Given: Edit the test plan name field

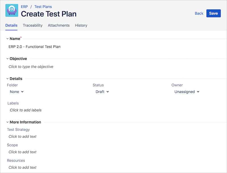Looking at the screenshot, I should tap(35, 47).
